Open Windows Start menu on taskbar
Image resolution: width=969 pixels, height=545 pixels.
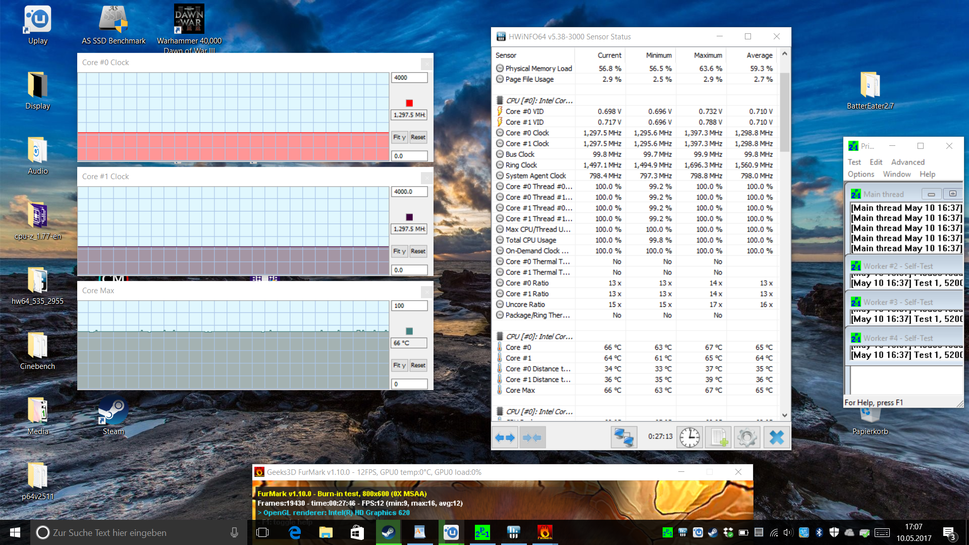pos(15,532)
